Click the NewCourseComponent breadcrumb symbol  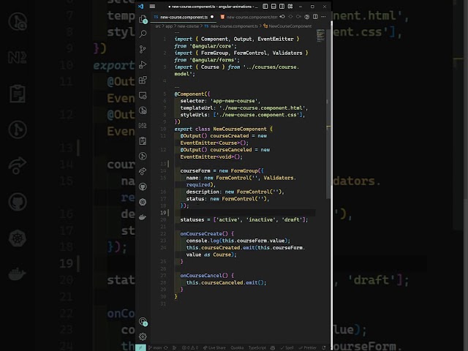click(x=287, y=26)
